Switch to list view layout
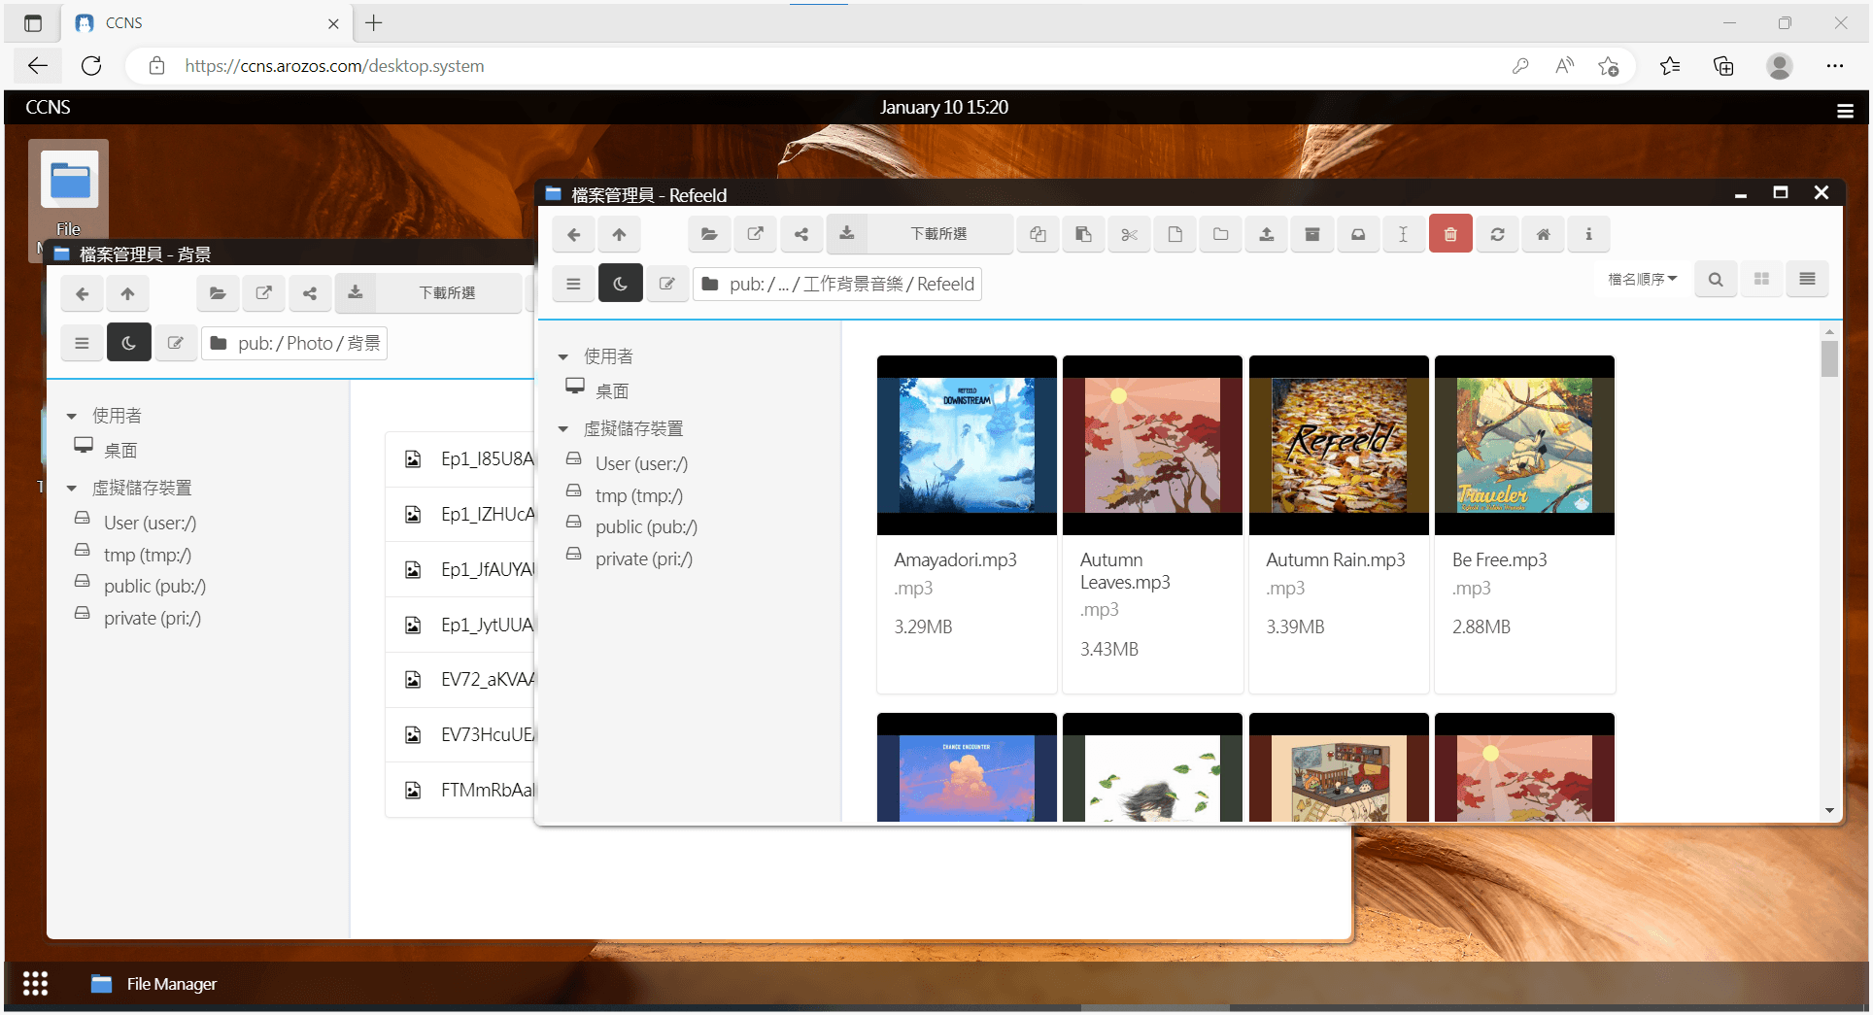Screen dimensions: 1873x1015 pyautogui.click(x=1807, y=280)
